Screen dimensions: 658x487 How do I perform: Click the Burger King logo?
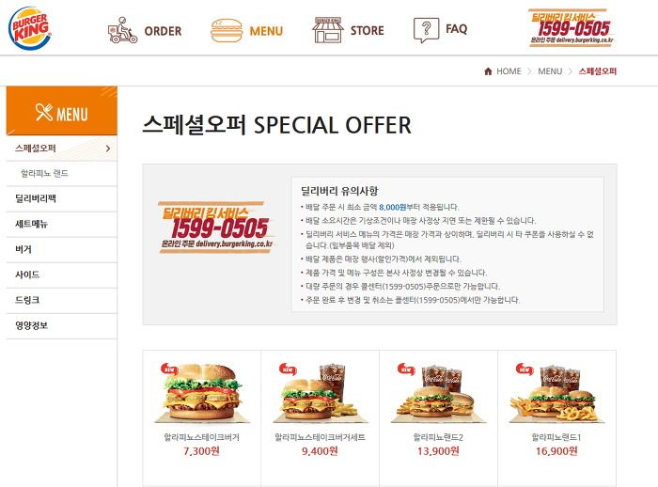[x=29, y=28]
